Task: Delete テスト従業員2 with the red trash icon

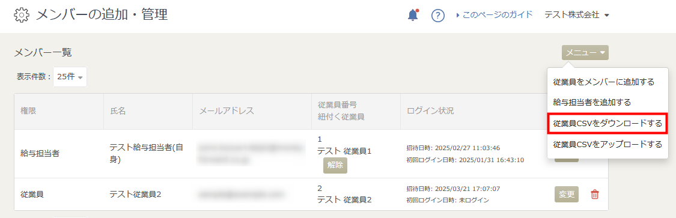Action: point(595,195)
